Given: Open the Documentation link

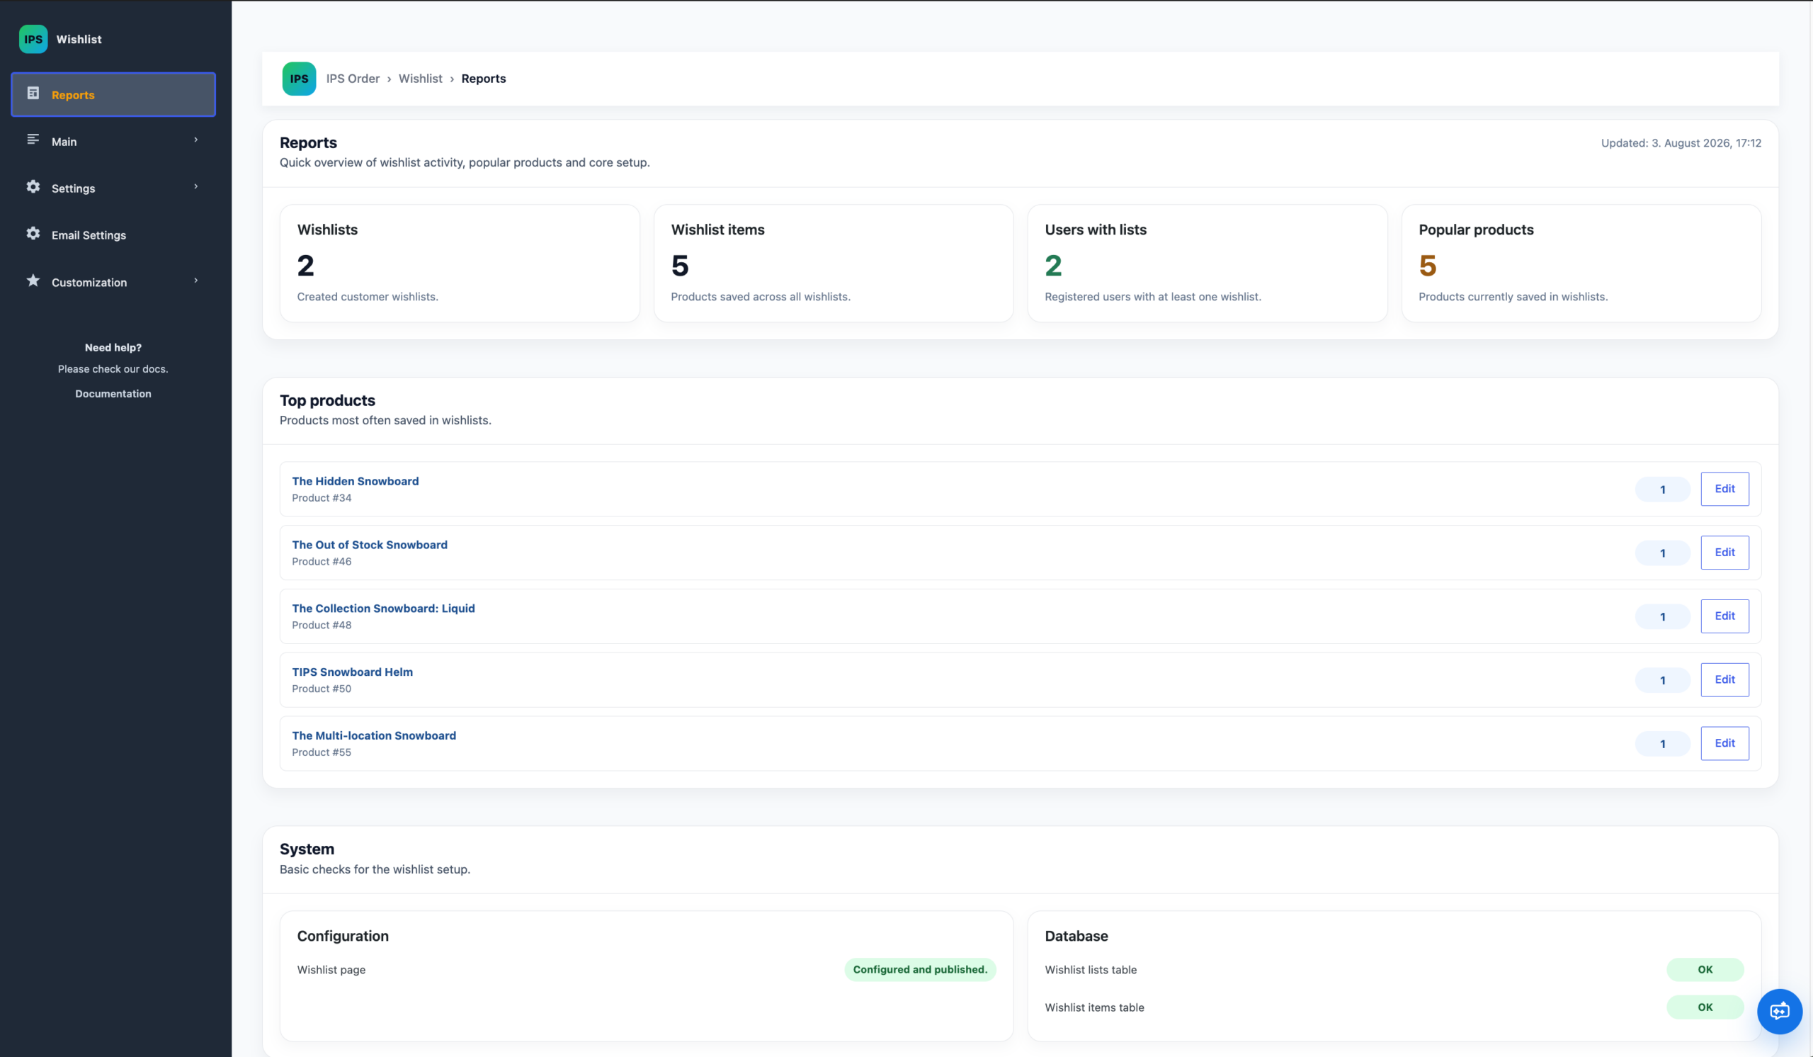Looking at the screenshot, I should coord(113,394).
